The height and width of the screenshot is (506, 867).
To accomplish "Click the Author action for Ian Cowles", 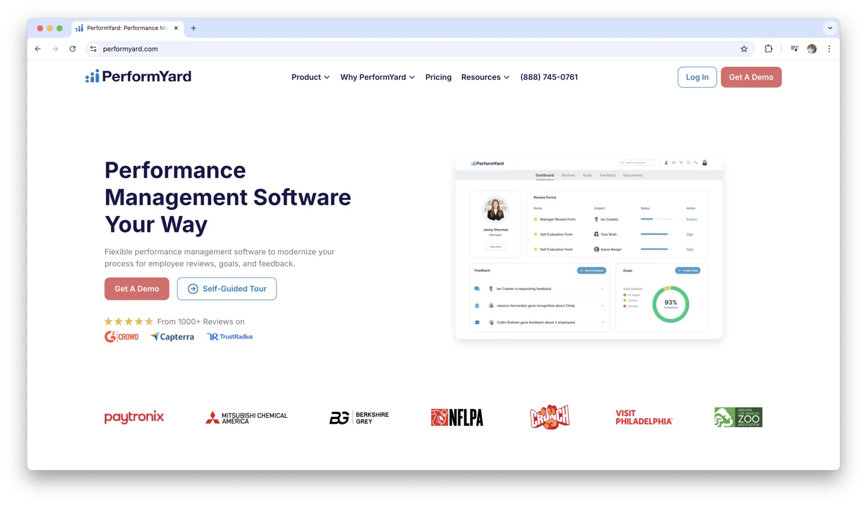I will point(692,219).
